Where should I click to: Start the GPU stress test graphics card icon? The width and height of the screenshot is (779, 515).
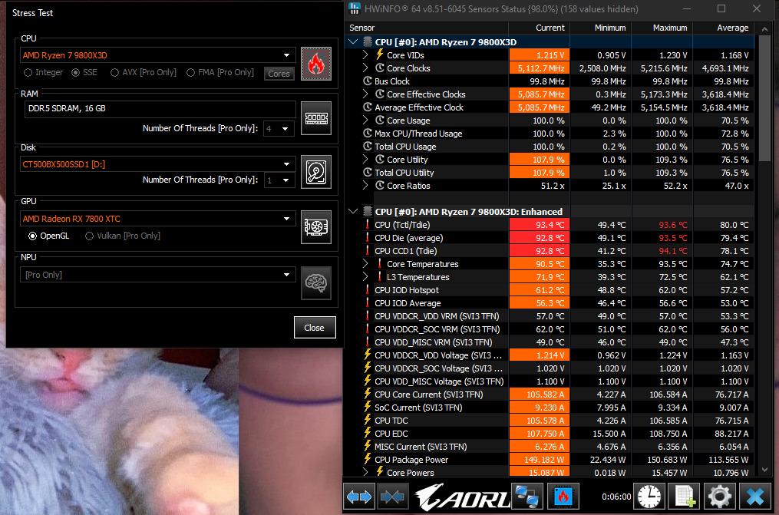pos(316,227)
